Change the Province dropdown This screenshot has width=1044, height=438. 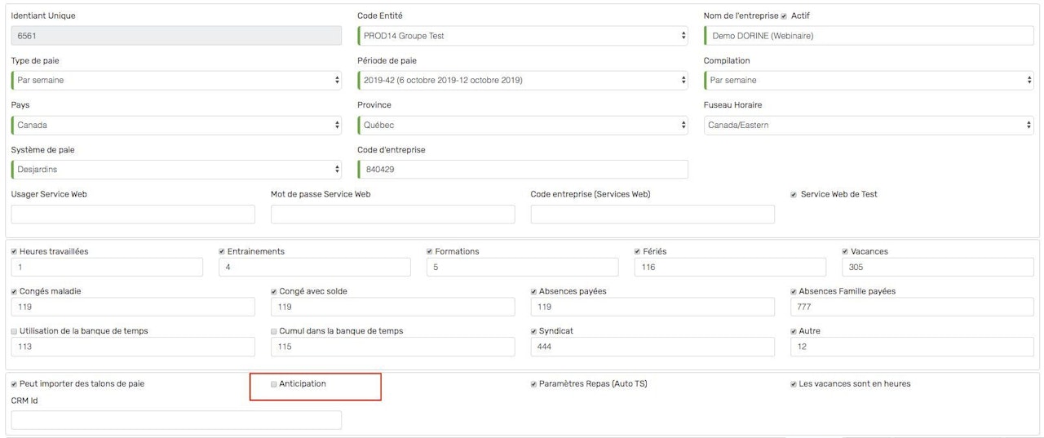click(522, 126)
